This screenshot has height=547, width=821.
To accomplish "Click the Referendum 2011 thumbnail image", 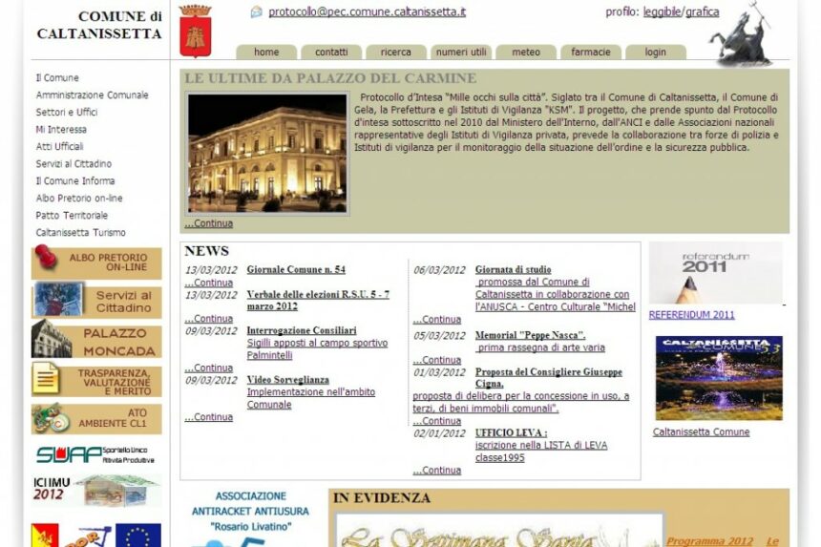I will [715, 273].
